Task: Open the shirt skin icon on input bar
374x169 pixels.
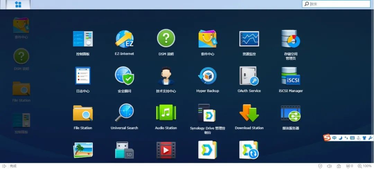Action: [364, 138]
